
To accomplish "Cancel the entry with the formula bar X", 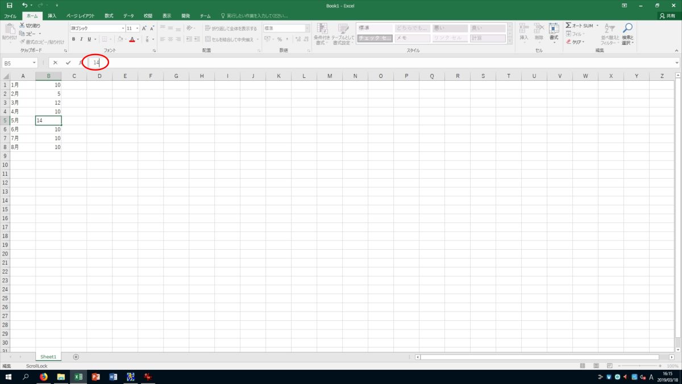I will (x=55, y=63).
